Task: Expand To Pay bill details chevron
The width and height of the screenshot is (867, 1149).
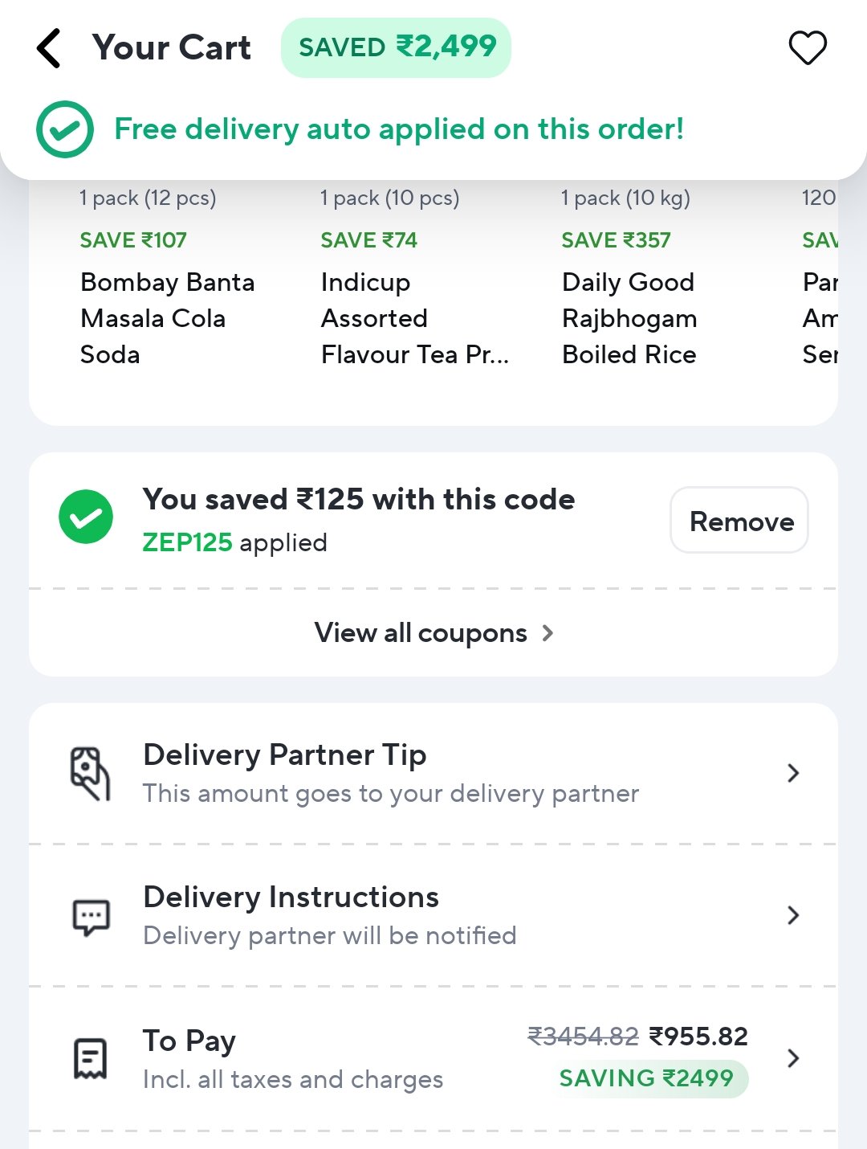Action: [793, 1057]
